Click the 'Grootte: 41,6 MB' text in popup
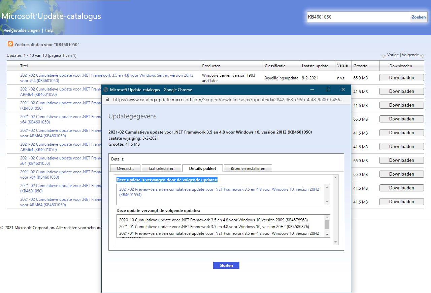Viewport: 431px width, 293px height. pos(124,144)
